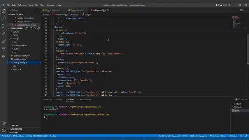The image size is (249, 140).
Task: Open the Explorer view in the activity bar
Action: 4,11
